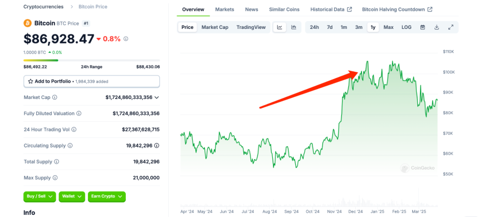Set chart range to 3m

click(359, 27)
